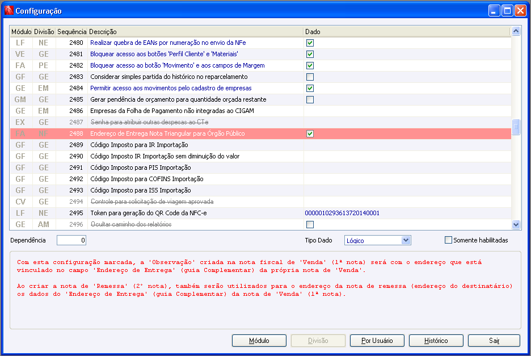Sort by the Módulo column header
This screenshot has width=531, height=356.
pyautogui.click(x=21, y=32)
